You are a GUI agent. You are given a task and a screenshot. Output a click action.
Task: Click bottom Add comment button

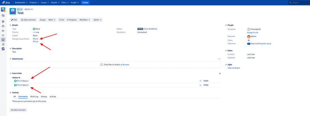tap(18, 110)
